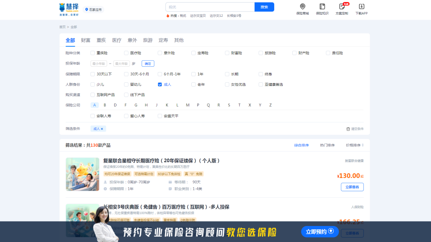
Task: Filter companies by letter M
Action: click(x=188, y=105)
